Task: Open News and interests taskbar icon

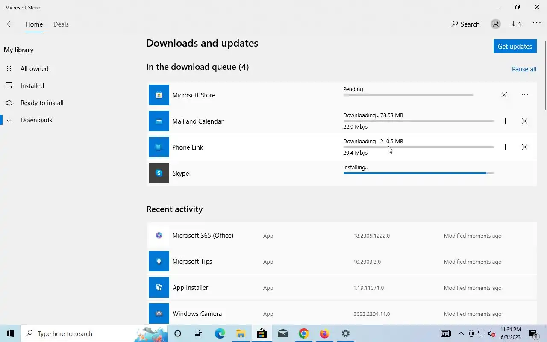Action: pyautogui.click(x=445, y=333)
